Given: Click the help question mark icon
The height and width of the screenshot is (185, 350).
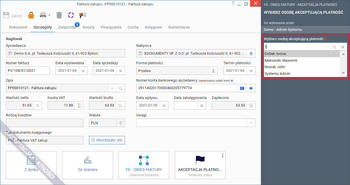Looking at the screenshot, I should pyautogui.click(x=233, y=4).
